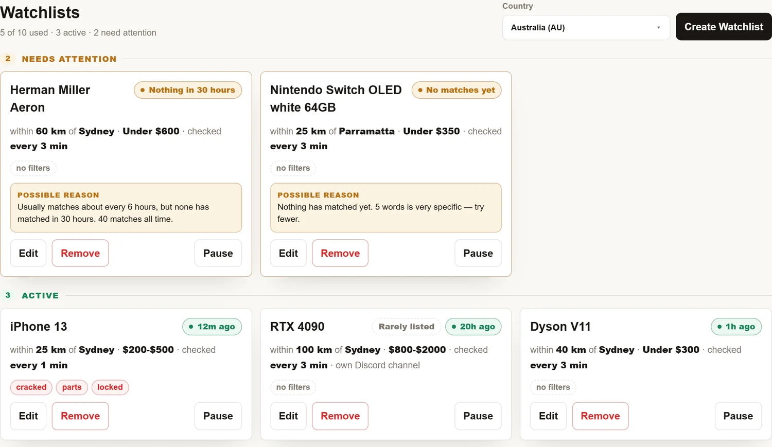Edit the Nintendo Switch OLED watchlist
This screenshot has width=772, height=447.
(288, 253)
